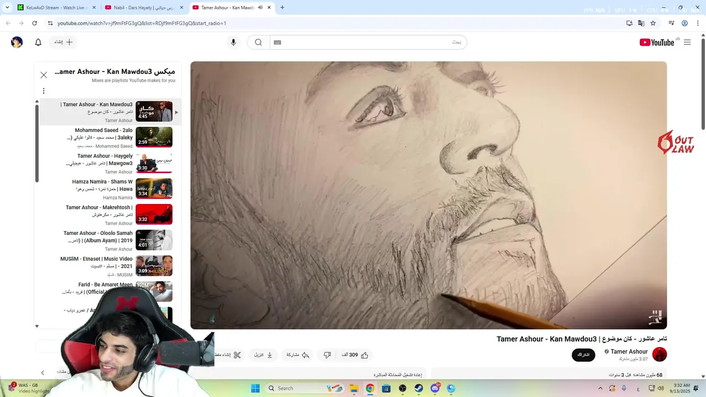Open File Explorer from taskbar
Screen dimensions: 706x397
[354, 388]
